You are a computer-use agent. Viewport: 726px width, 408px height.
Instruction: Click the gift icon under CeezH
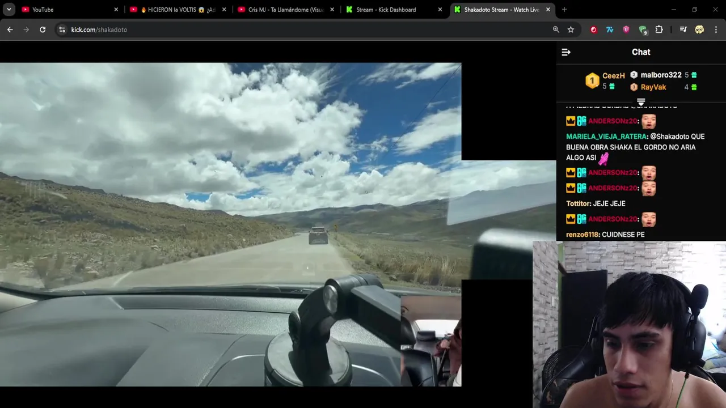[x=611, y=87]
